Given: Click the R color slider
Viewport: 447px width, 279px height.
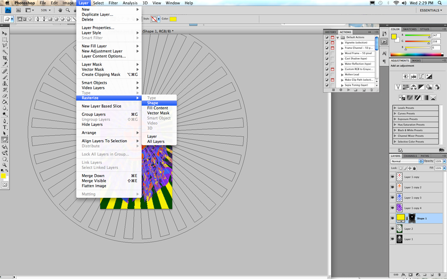Looking at the screenshot, I should (417, 36).
